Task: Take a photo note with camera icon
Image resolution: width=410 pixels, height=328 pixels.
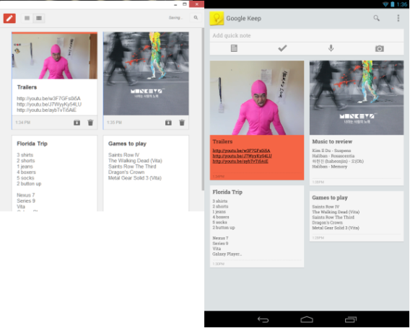Action: (380, 48)
